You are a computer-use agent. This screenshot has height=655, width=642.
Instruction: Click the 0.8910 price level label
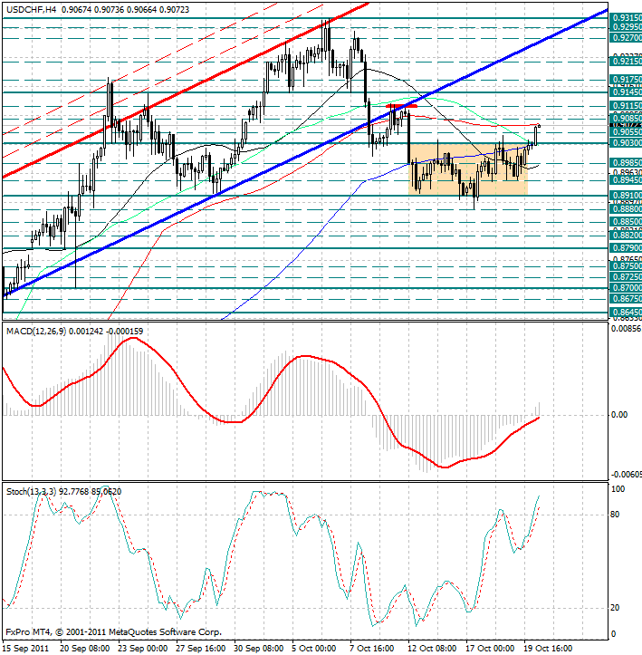tap(626, 196)
